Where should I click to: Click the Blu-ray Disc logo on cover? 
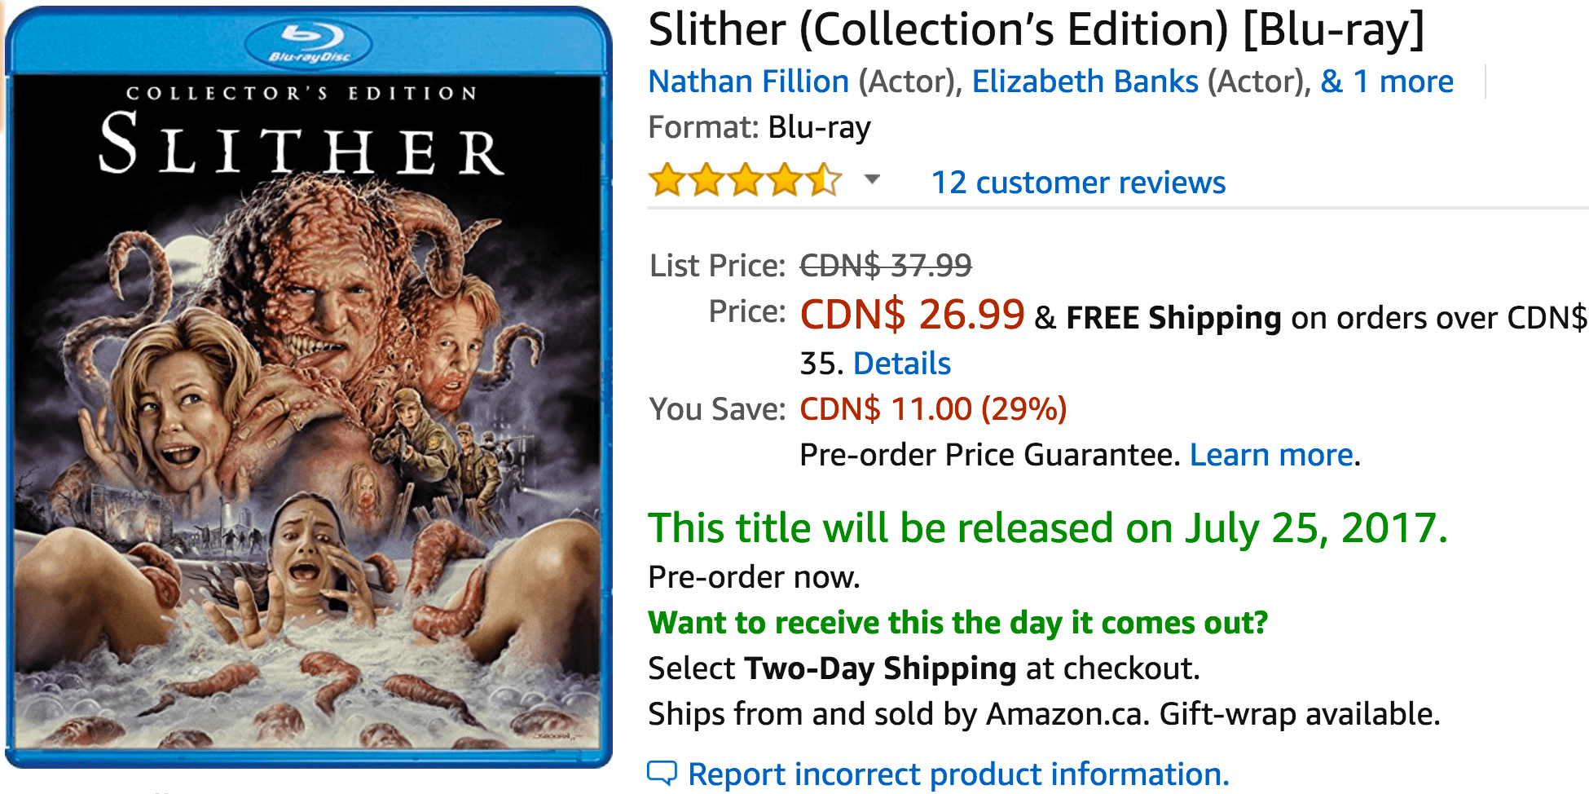309,44
